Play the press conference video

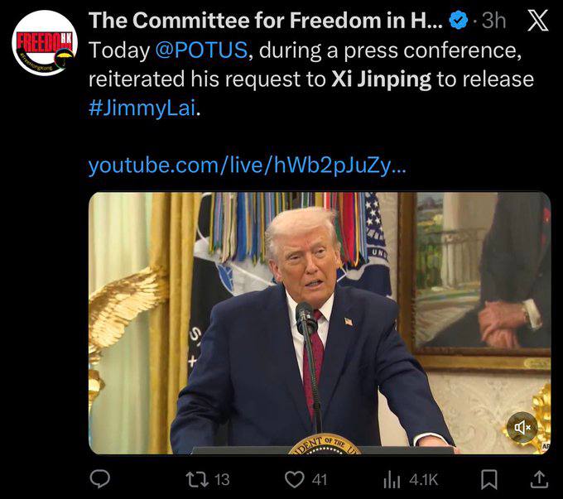320,323
